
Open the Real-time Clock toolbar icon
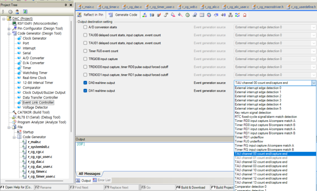tap(202, 15)
